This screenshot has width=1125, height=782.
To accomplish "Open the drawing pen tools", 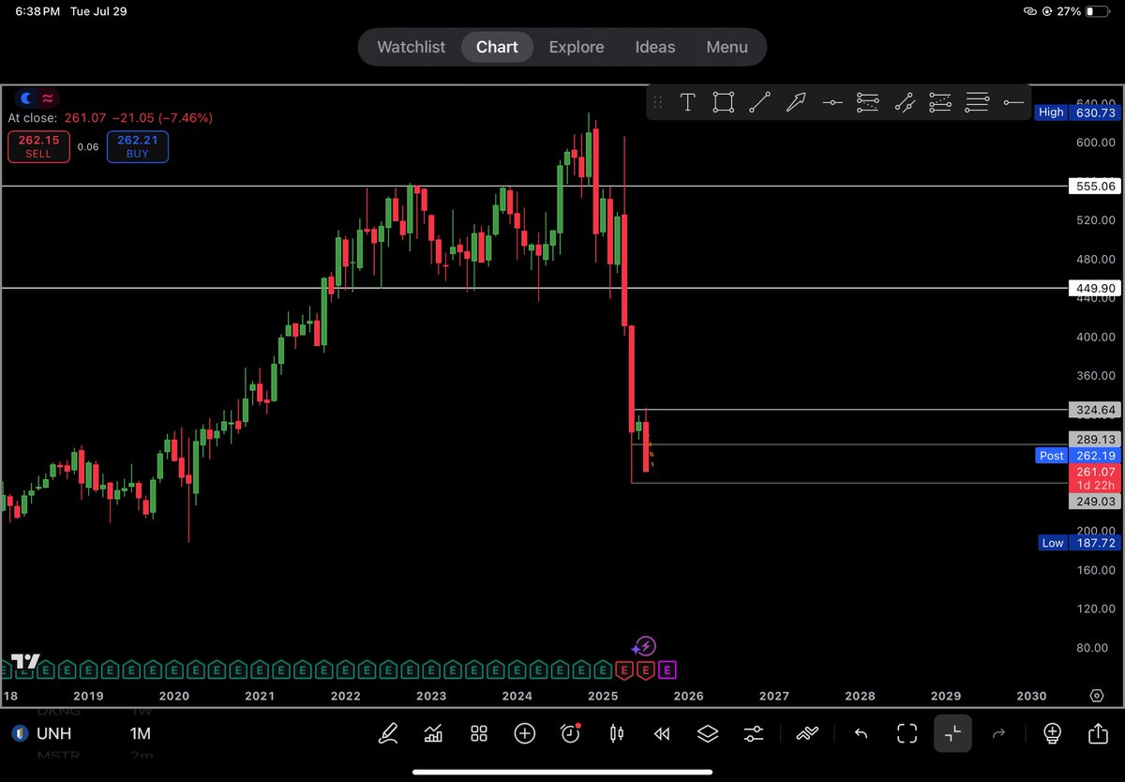I will tap(387, 733).
